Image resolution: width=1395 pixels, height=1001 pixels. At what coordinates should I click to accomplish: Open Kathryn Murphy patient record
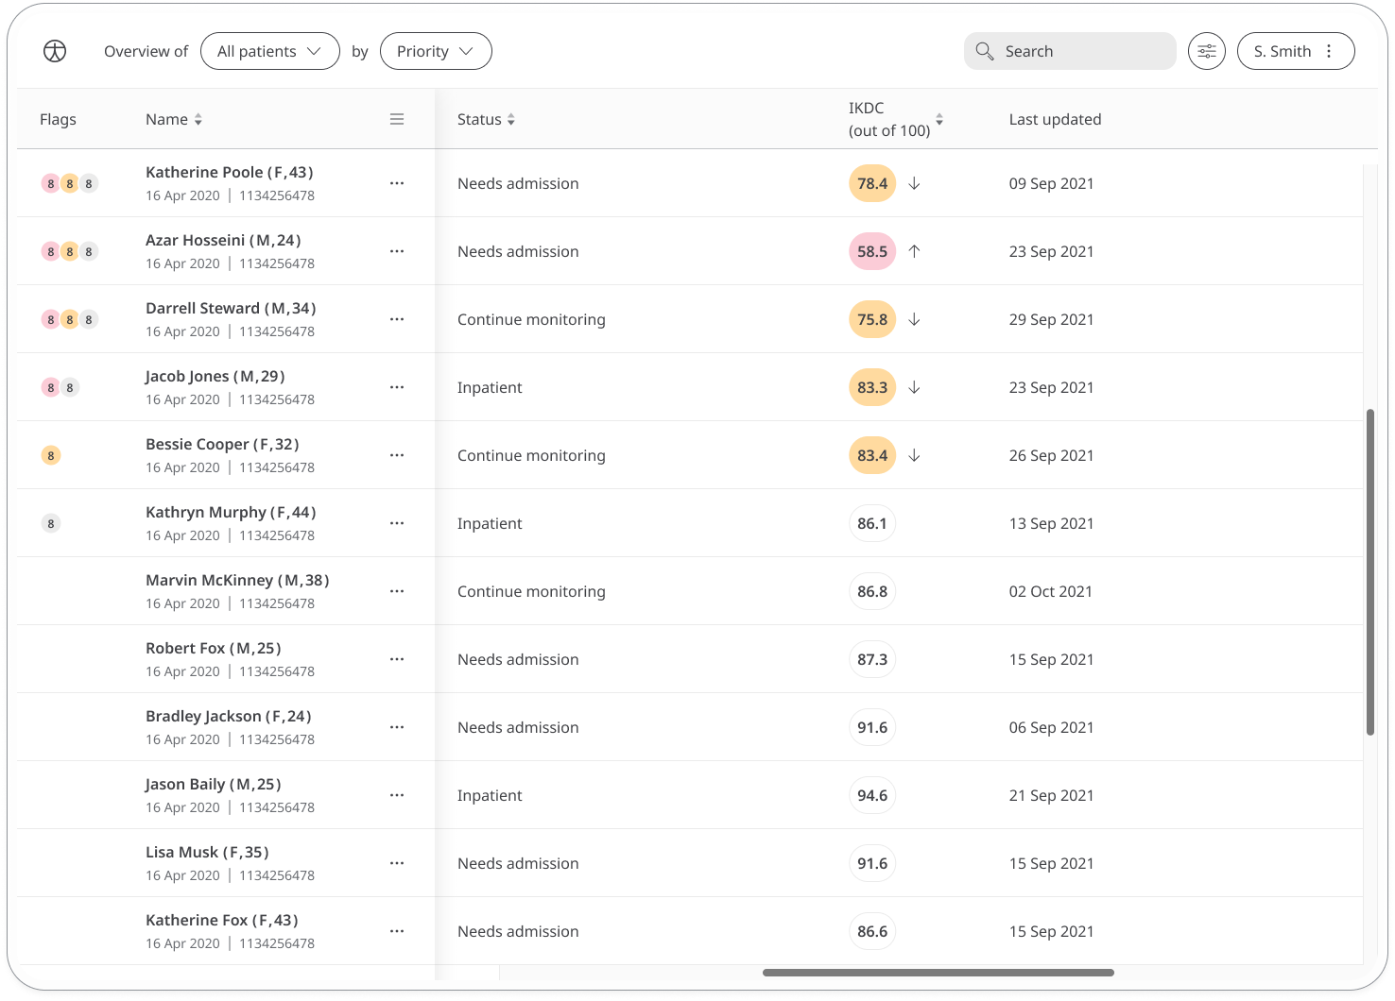click(x=231, y=512)
